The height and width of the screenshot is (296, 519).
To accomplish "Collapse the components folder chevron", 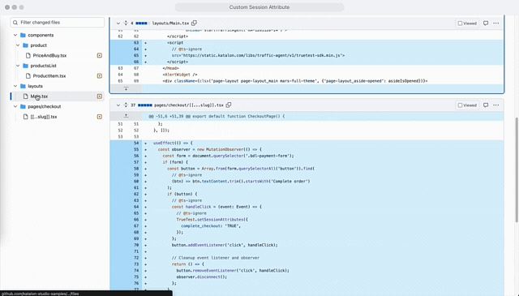I will [x=15, y=35].
